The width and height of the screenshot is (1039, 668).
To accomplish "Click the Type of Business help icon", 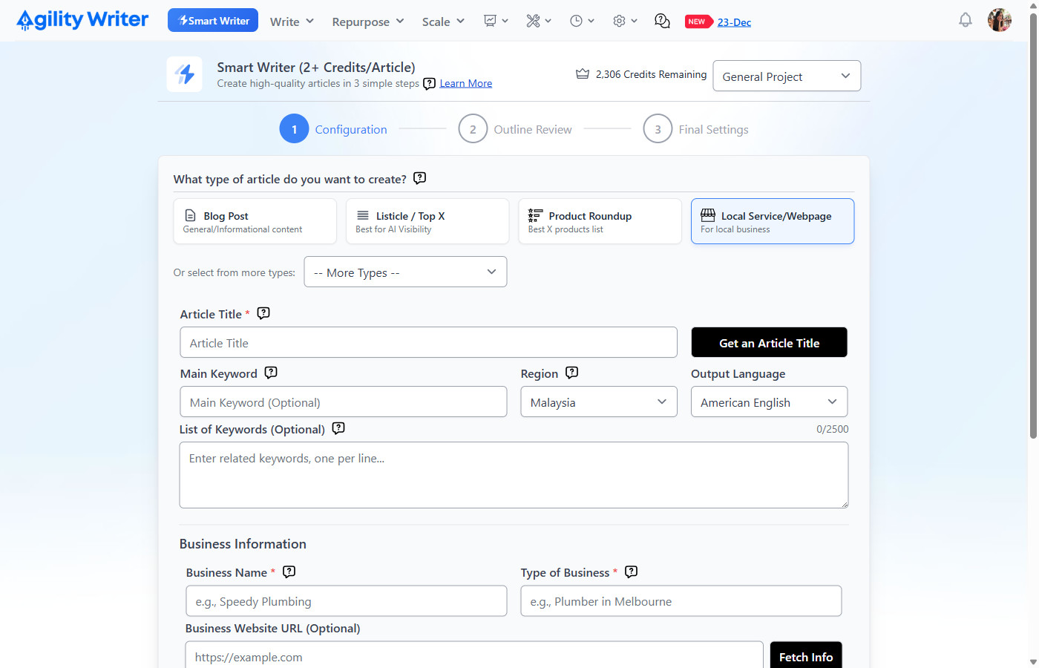I will [x=632, y=572].
